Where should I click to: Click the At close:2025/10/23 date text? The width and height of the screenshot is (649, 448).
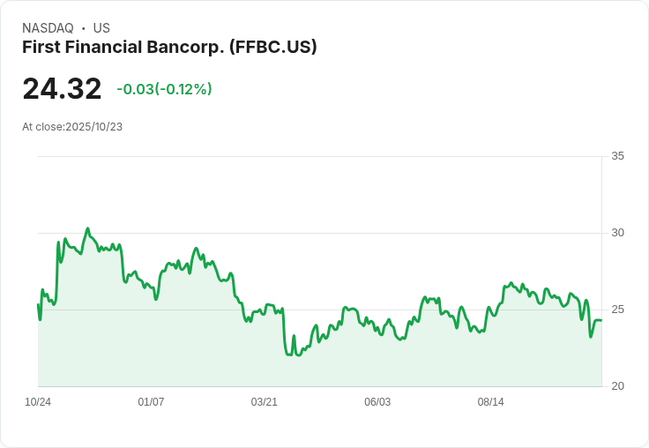click(72, 127)
